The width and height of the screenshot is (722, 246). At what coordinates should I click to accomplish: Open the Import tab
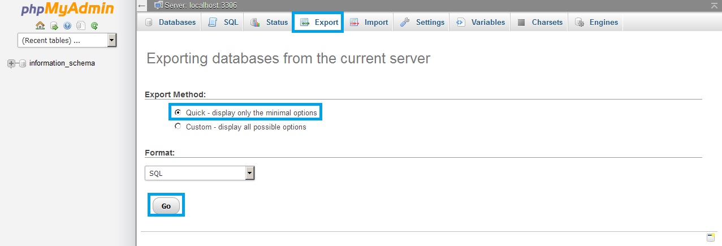tap(369, 23)
